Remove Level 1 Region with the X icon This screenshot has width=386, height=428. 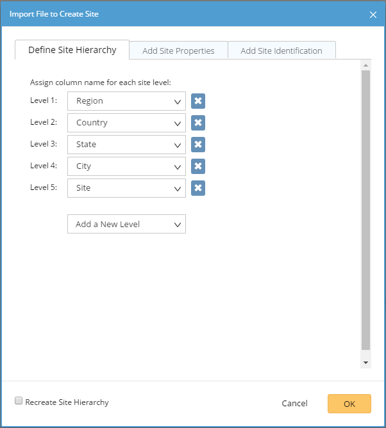pyautogui.click(x=198, y=101)
